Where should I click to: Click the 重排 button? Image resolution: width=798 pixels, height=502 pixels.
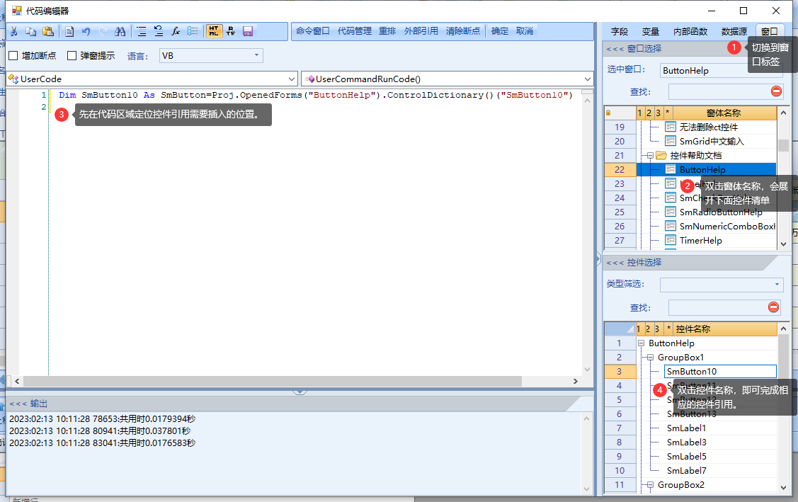(x=387, y=31)
